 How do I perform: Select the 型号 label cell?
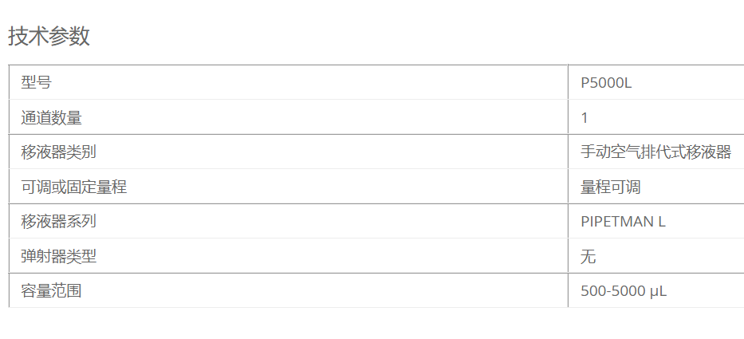pyautogui.click(x=289, y=82)
